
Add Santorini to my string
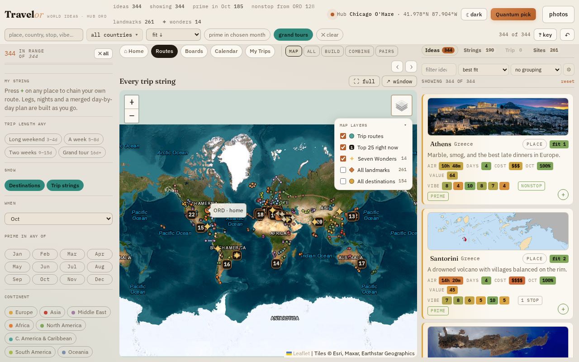click(x=563, y=309)
